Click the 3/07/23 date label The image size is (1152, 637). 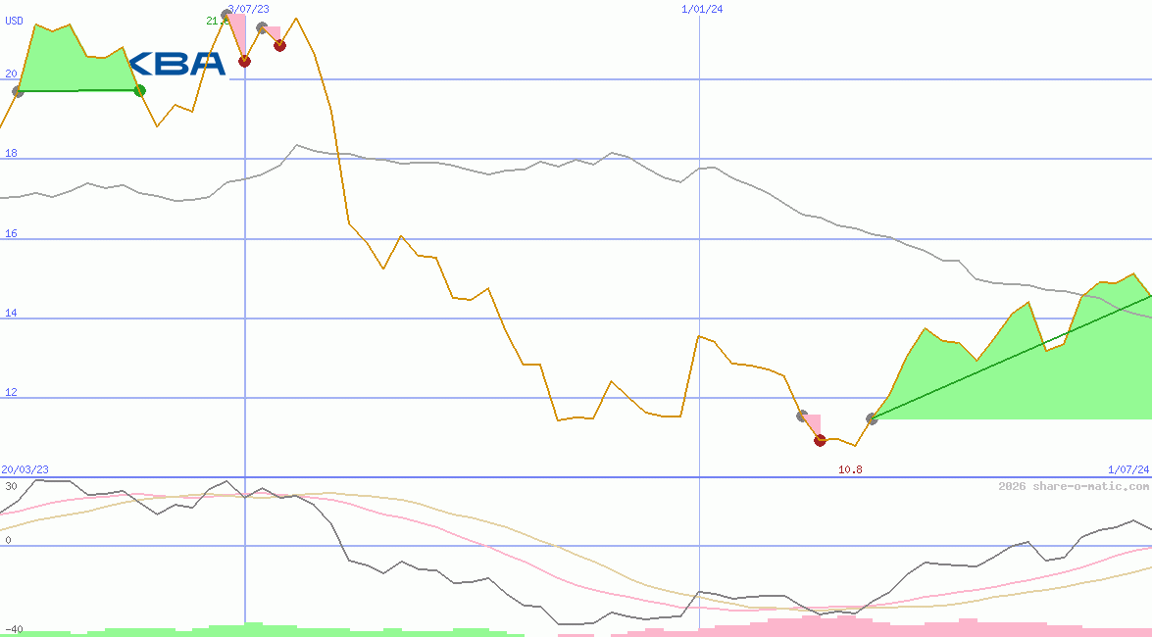[x=248, y=9]
